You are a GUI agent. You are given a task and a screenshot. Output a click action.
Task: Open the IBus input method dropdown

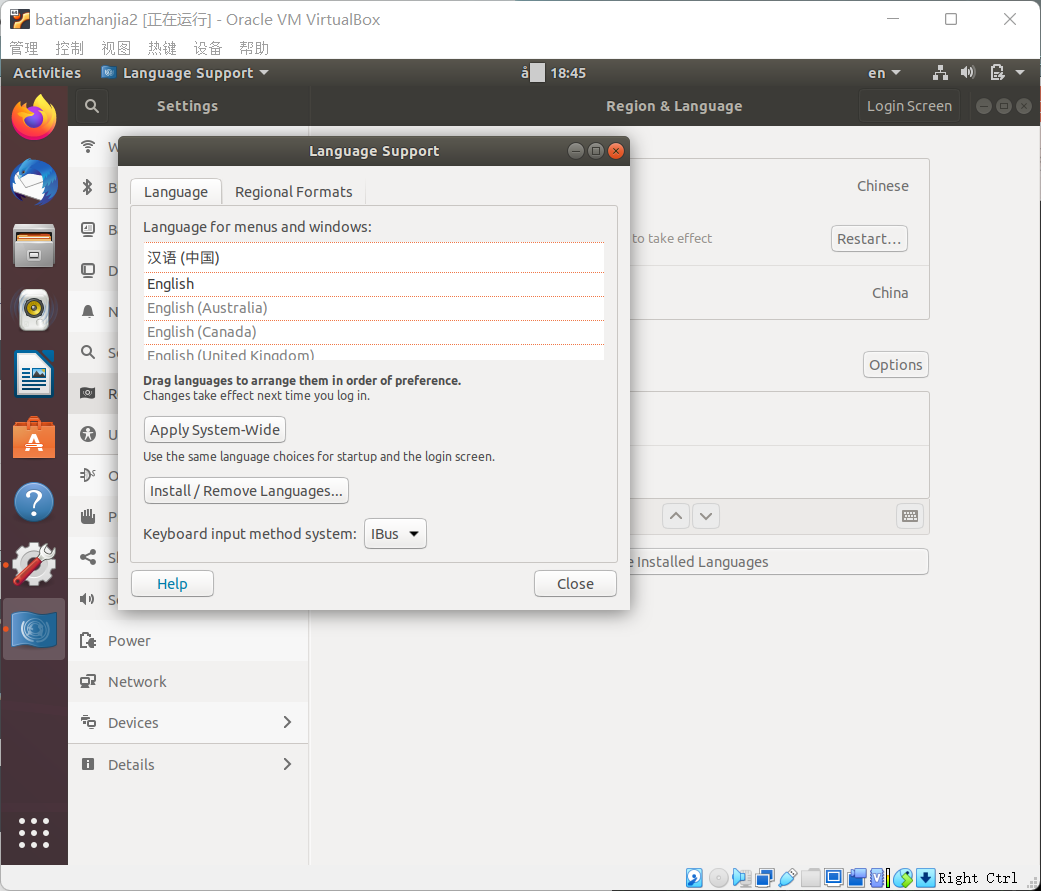tap(395, 534)
